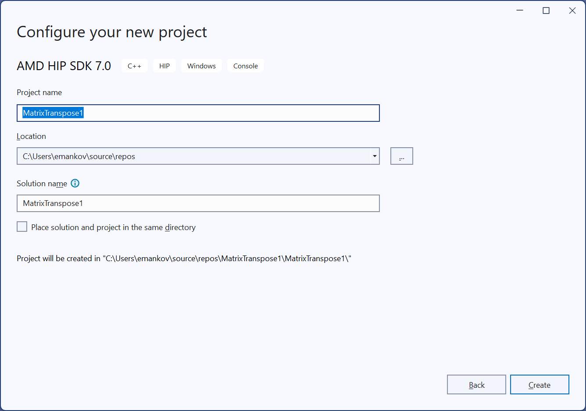586x411 pixels.
Task: Click the Console tag
Action: (246, 66)
